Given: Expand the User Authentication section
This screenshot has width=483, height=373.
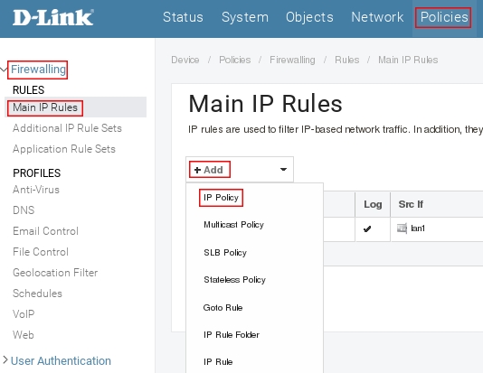Looking at the screenshot, I should [x=5, y=359].
